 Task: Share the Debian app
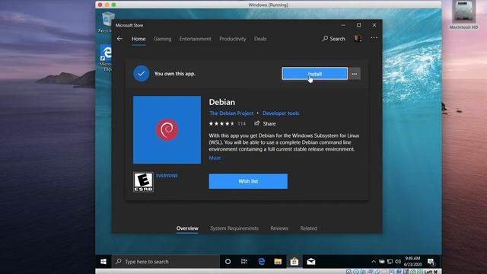point(266,123)
